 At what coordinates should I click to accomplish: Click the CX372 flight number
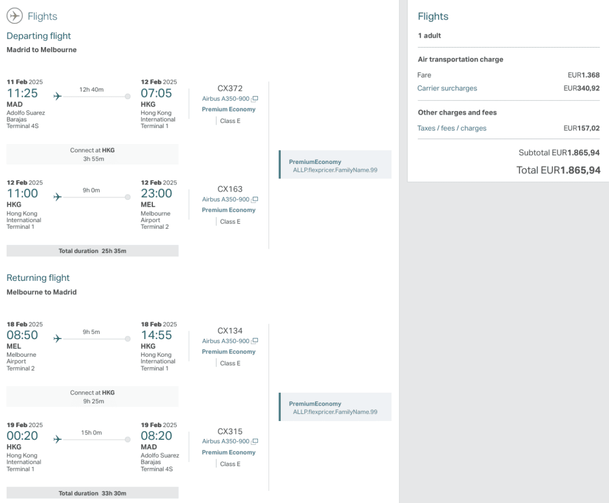pyautogui.click(x=230, y=88)
